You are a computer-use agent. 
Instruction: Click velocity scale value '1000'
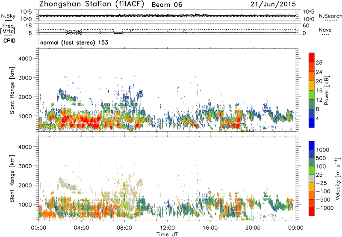[323, 150]
